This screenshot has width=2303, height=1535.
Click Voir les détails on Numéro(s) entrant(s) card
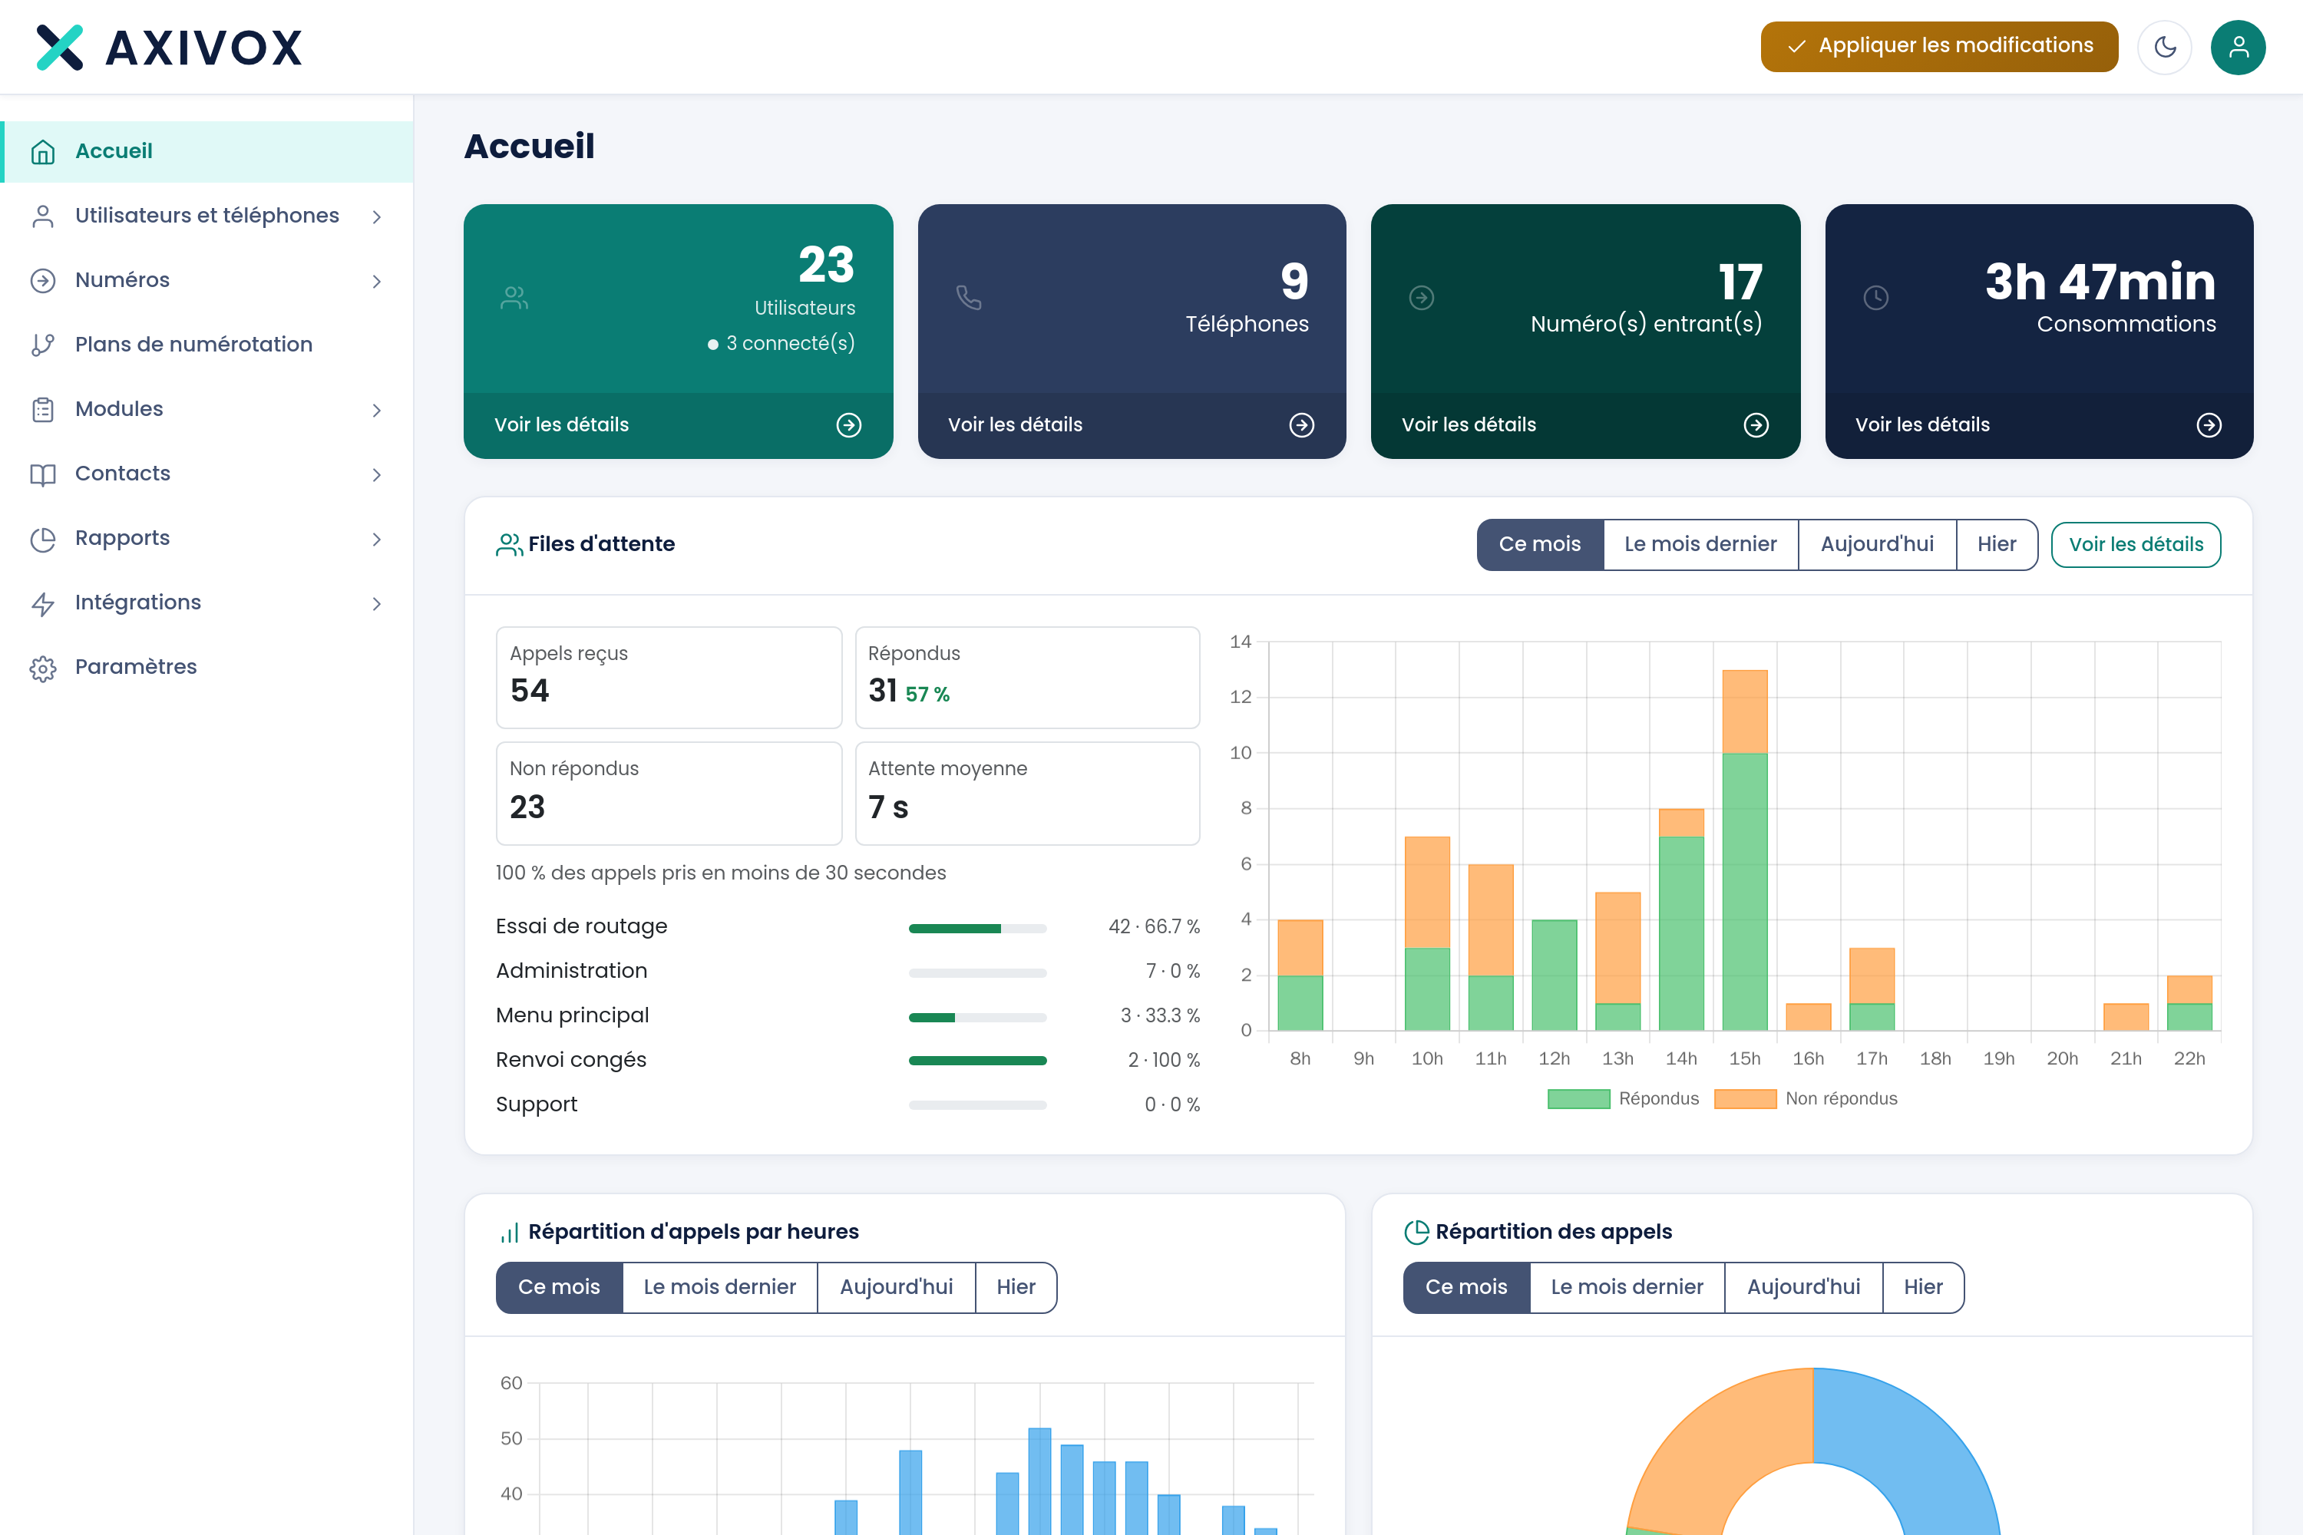pyautogui.click(x=1469, y=425)
